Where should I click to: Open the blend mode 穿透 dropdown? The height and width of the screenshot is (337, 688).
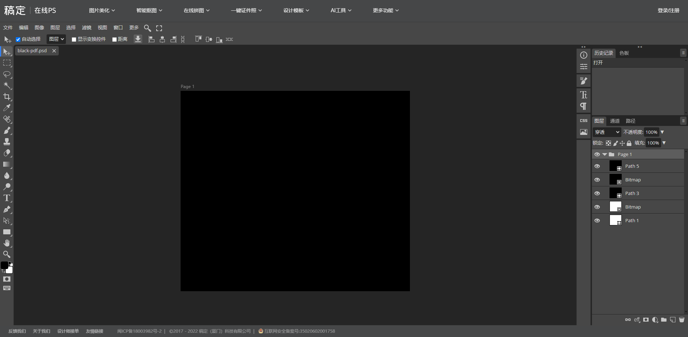pos(607,132)
